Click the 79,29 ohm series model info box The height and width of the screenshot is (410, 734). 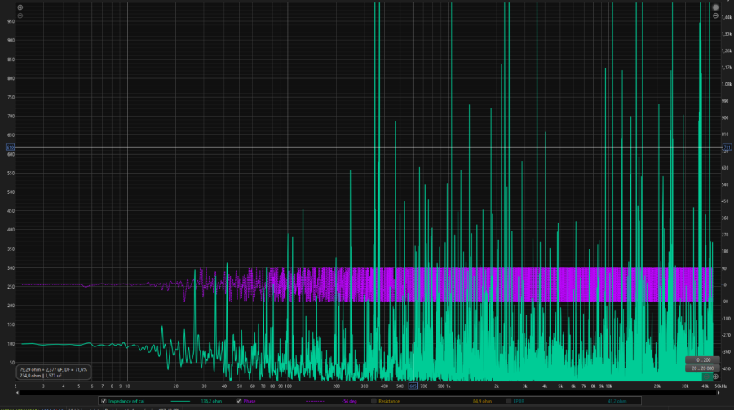click(x=53, y=372)
